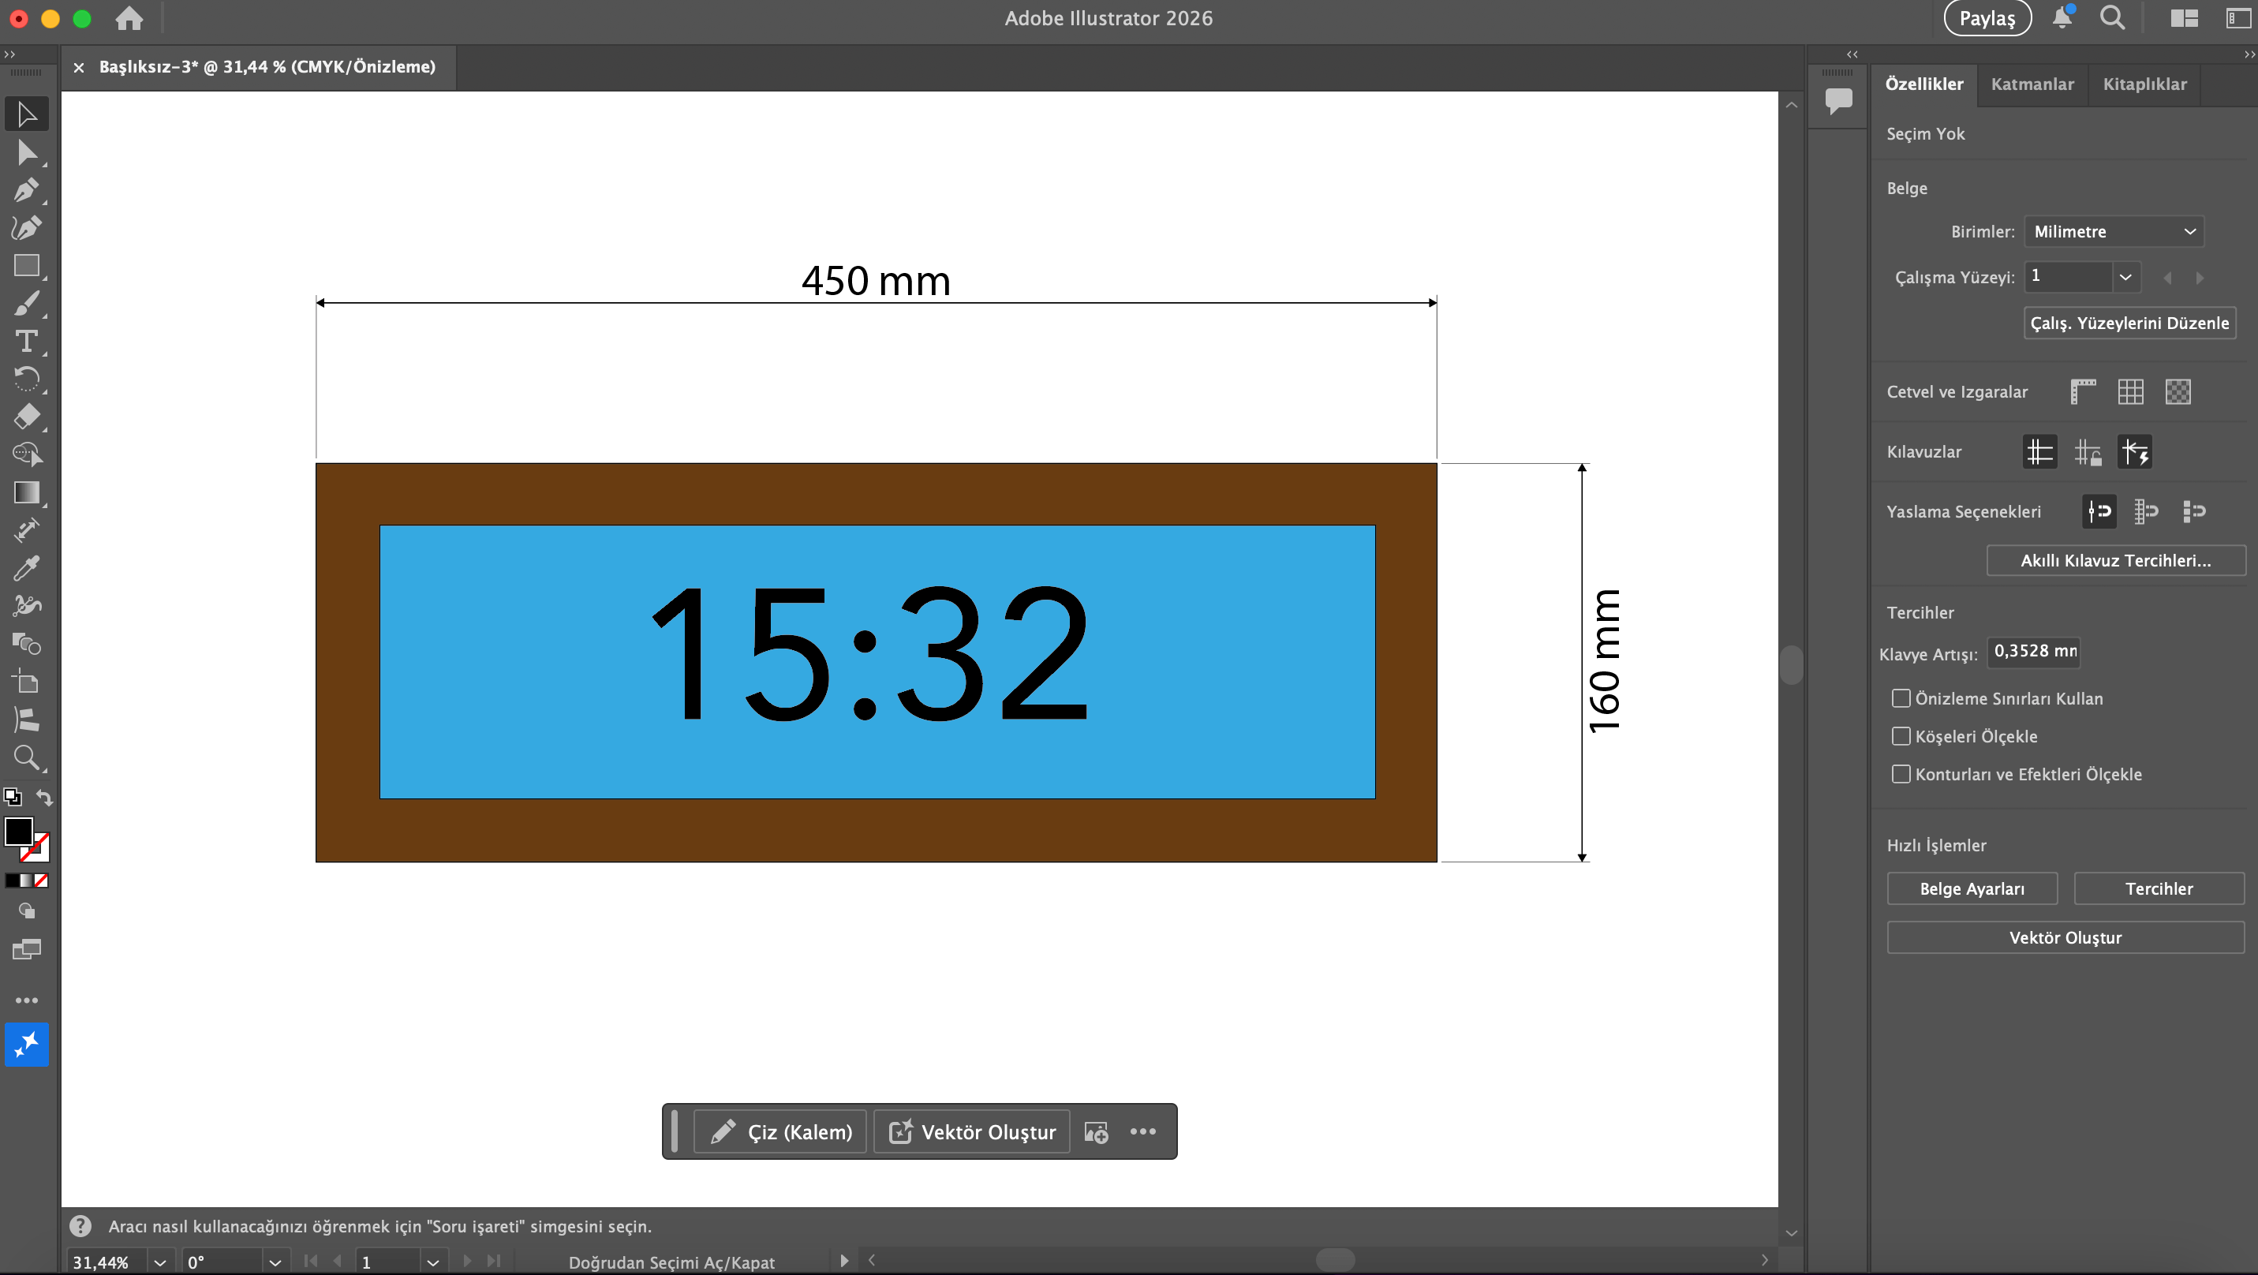The width and height of the screenshot is (2258, 1275).
Task: Open the zoom level dropdown
Action: click(x=159, y=1262)
